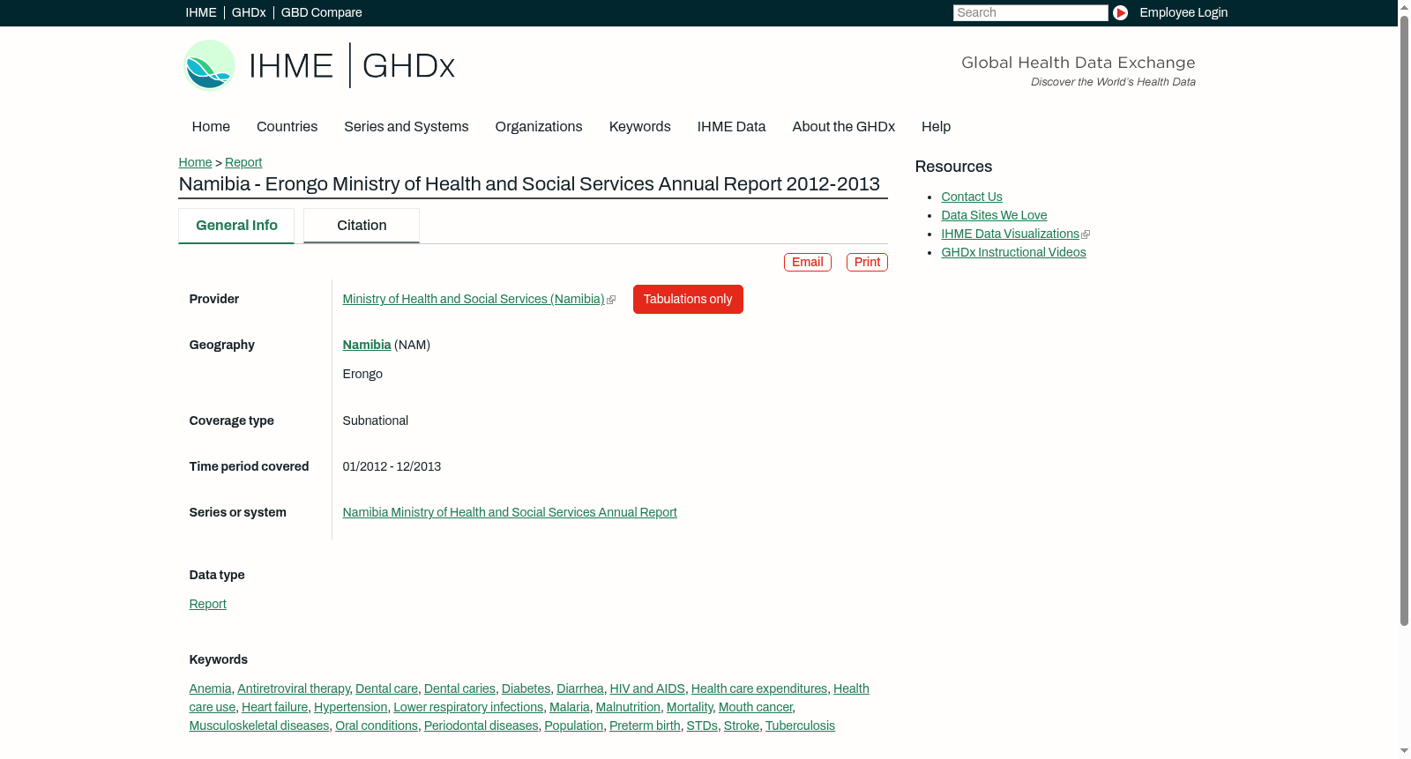Screen dimensions: 1411x759
Task: Click the Dental care keyword
Action: [x=386, y=689]
